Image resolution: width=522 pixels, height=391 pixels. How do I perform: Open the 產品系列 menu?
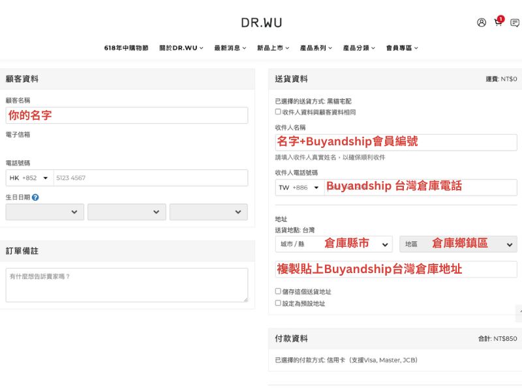coord(316,48)
